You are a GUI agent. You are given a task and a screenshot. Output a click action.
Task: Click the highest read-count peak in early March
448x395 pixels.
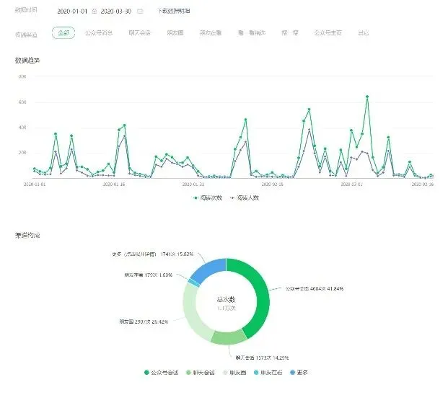click(367, 97)
